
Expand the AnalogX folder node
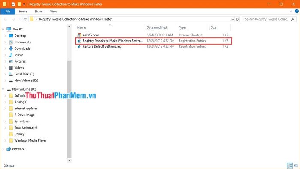pos(5,102)
